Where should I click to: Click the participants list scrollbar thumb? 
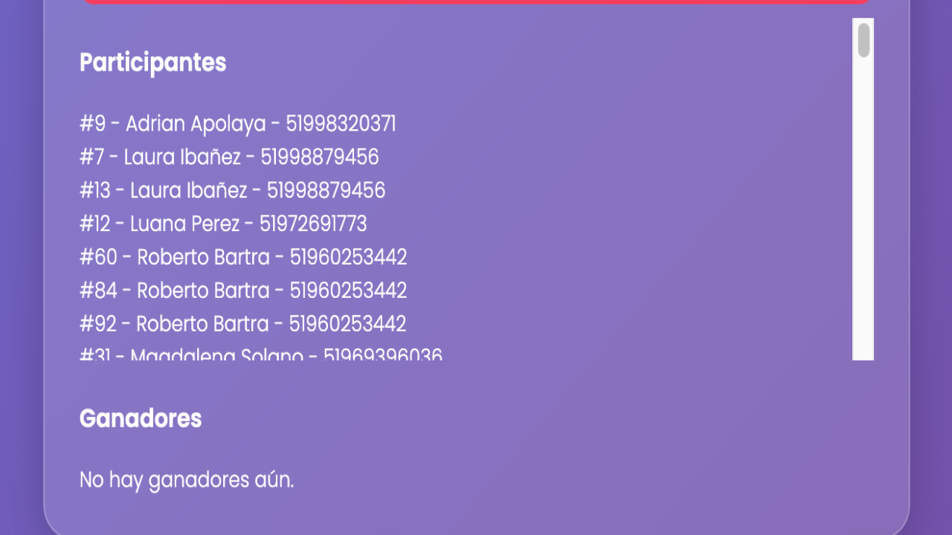pyautogui.click(x=863, y=40)
